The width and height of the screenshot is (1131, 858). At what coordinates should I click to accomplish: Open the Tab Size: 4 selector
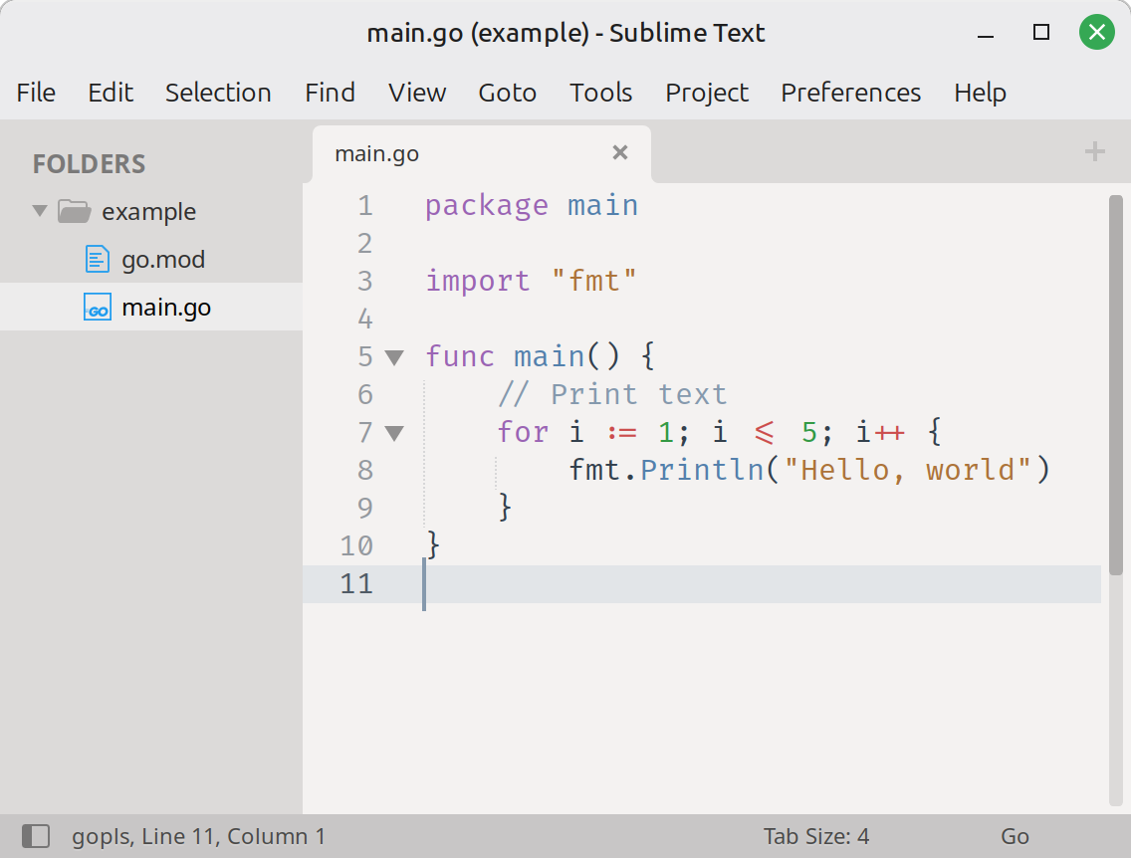815,836
